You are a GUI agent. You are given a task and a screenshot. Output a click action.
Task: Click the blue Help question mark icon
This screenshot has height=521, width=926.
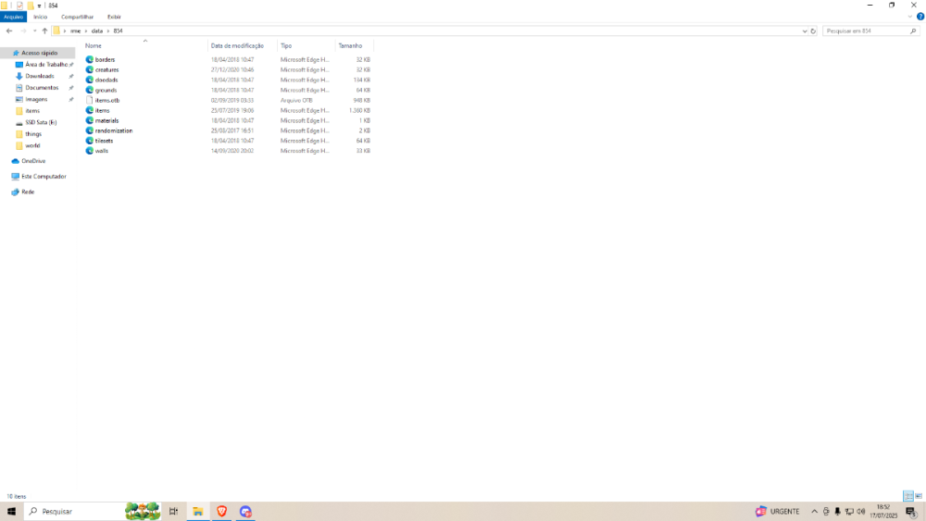919,17
